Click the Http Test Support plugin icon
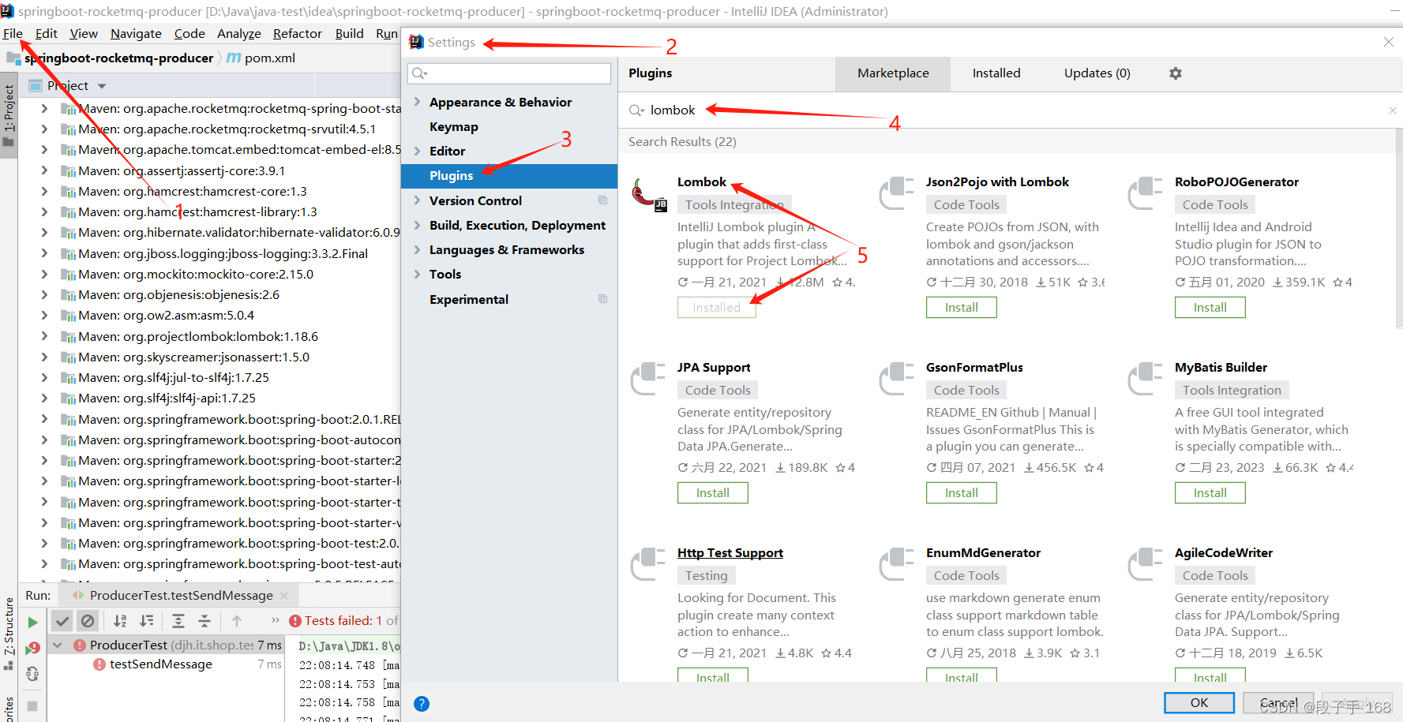The width and height of the screenshot is (1403, 722). (648, 564)
